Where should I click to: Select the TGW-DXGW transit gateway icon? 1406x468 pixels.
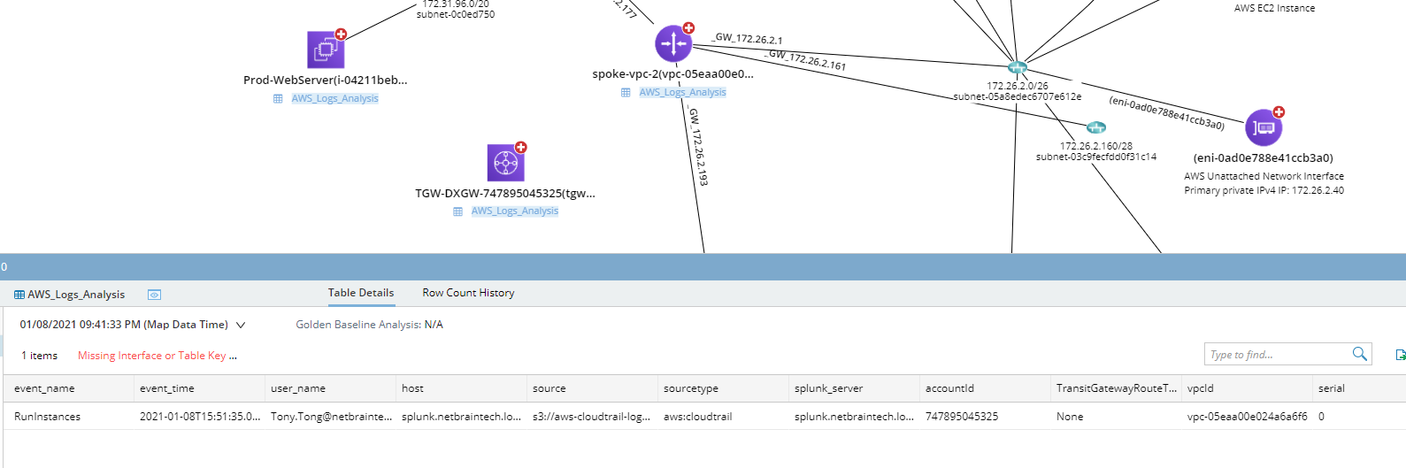pos(505,163)
